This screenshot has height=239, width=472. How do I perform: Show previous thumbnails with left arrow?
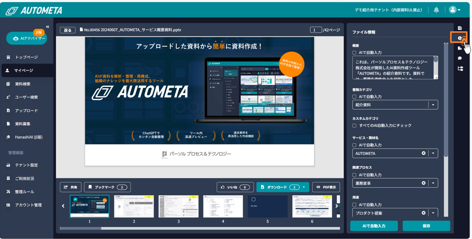(63, 206)
